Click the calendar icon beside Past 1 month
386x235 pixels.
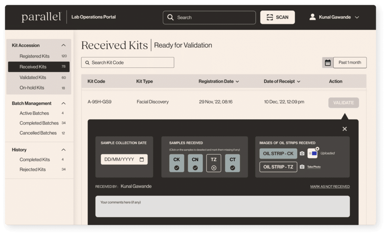pos(328,63)
